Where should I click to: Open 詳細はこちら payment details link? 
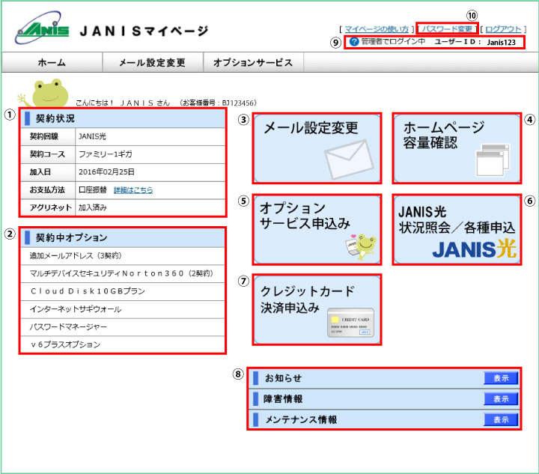tap(133, 190)
